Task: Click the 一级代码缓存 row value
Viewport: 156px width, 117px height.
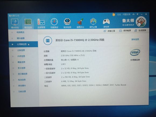Action: point(75,73)
